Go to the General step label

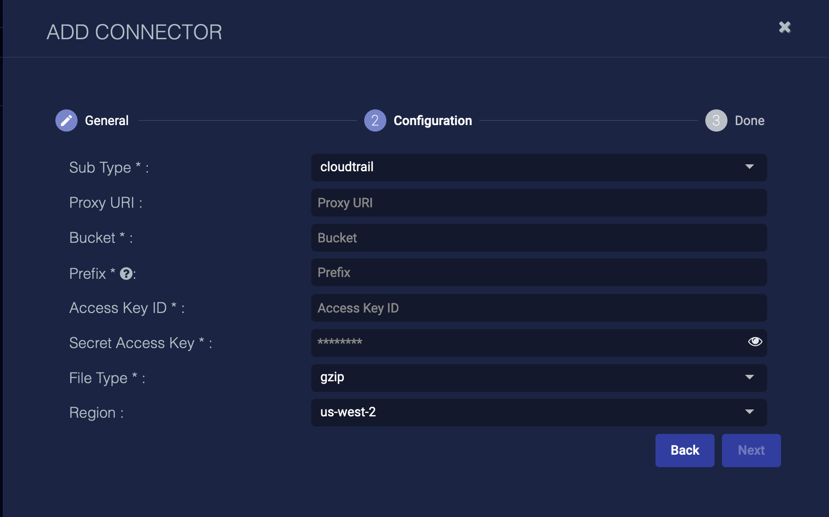pyautogui.click(x=107, y=120)
